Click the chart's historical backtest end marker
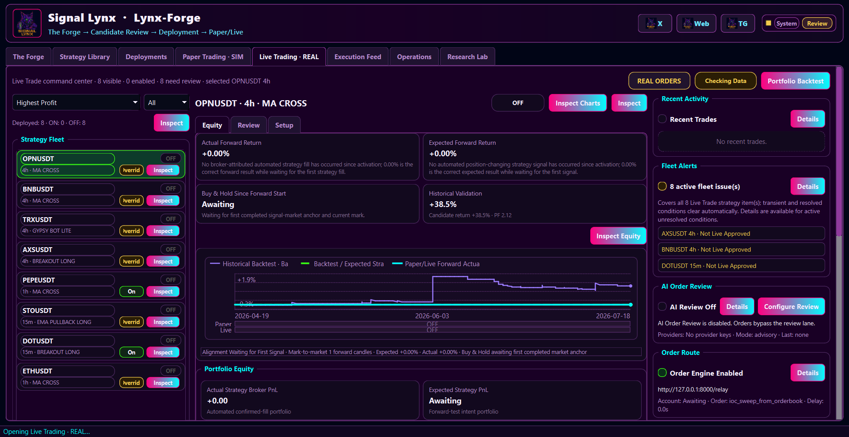The width and height of the screenshot is (849, 437). pos(631,286)
